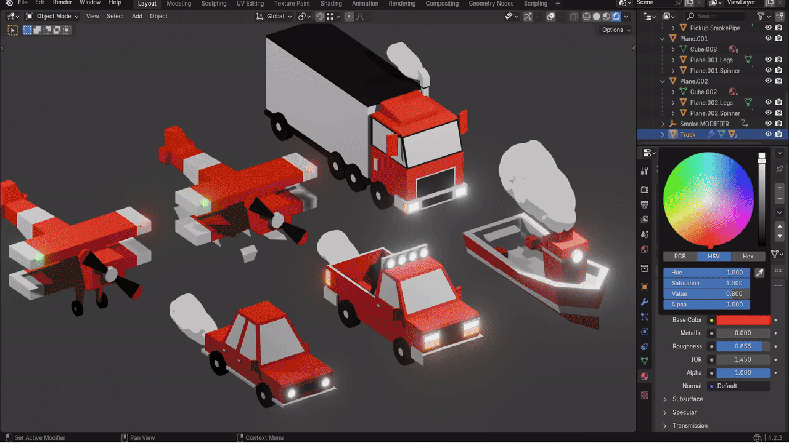This screenshot has width=789, height=443.
Task: Open the Render menu
Action: pos(62,3)
